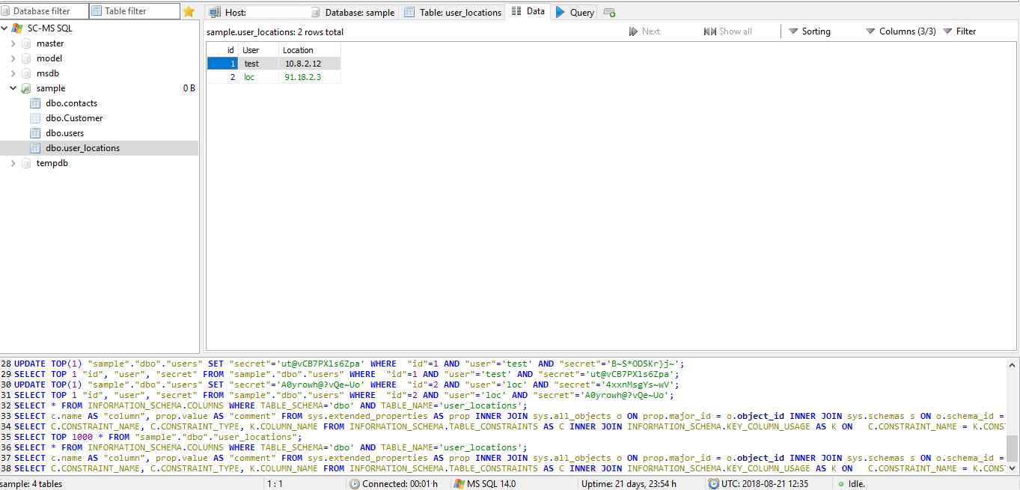Select the dbo.user_locations table label
1020x490 pixels.
82,148
